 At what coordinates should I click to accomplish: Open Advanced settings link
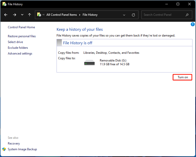pyautogui.click(x=20, y=53)
